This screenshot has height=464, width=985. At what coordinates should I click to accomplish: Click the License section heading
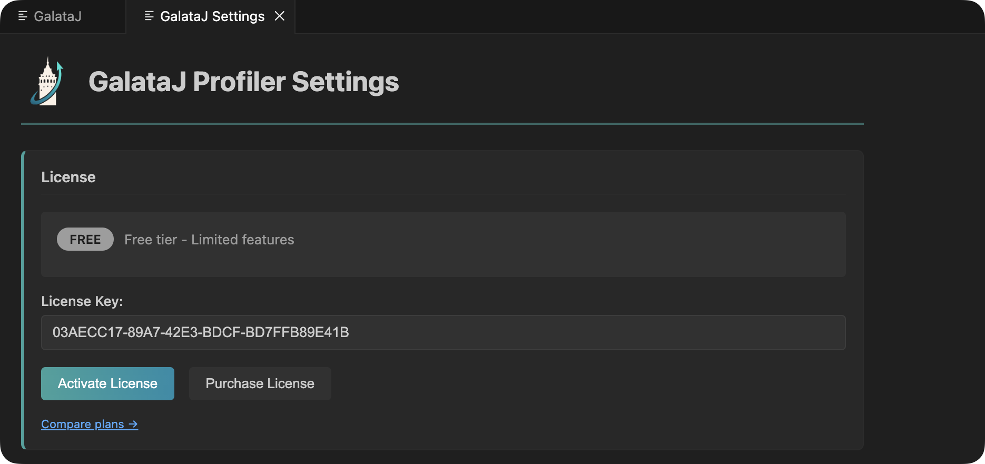[68, 177]
